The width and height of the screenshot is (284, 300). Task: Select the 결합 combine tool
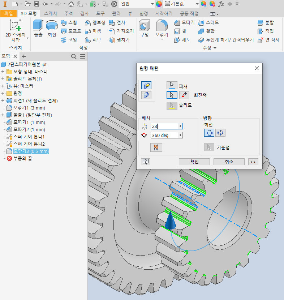206,31
